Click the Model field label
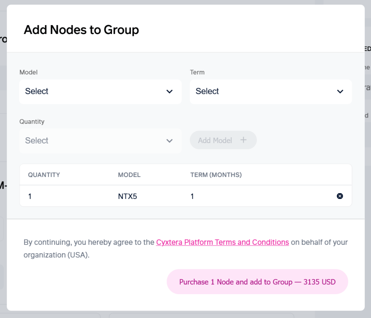371x318 pixels. click(x=29, y=72)
